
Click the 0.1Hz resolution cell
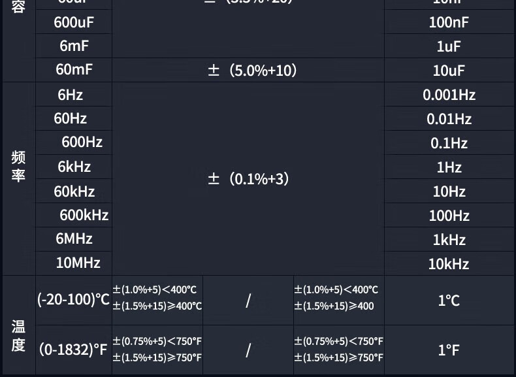pos(449,143)
